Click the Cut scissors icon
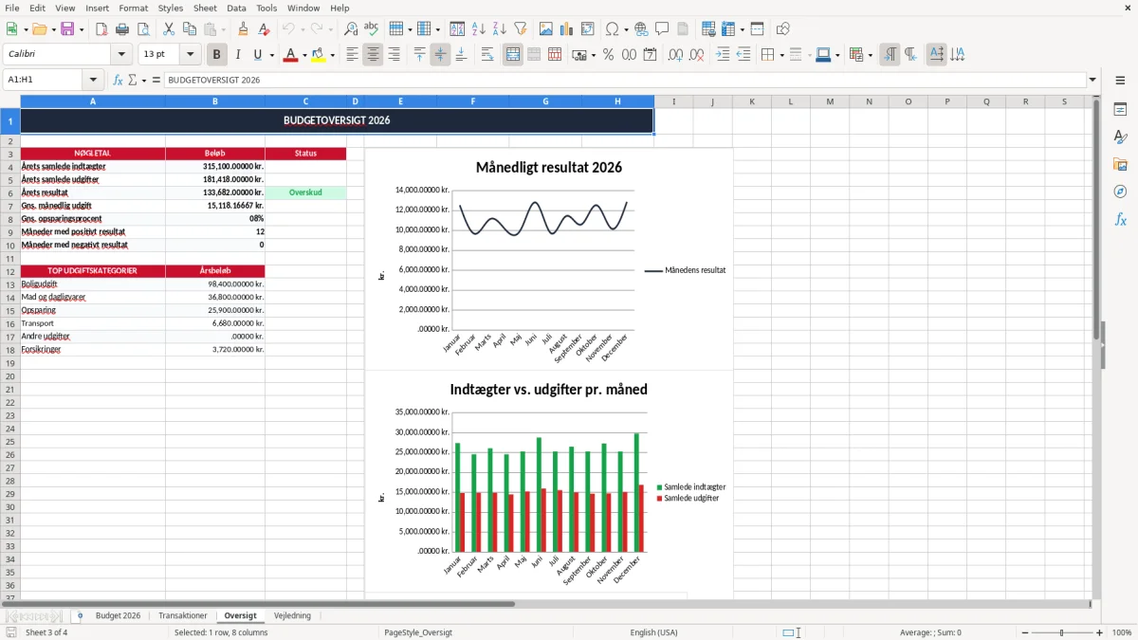The width and height of the screenshot is (1138, 640). [169, 29]
